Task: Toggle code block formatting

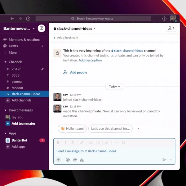Action: click(x=123, y=143)
